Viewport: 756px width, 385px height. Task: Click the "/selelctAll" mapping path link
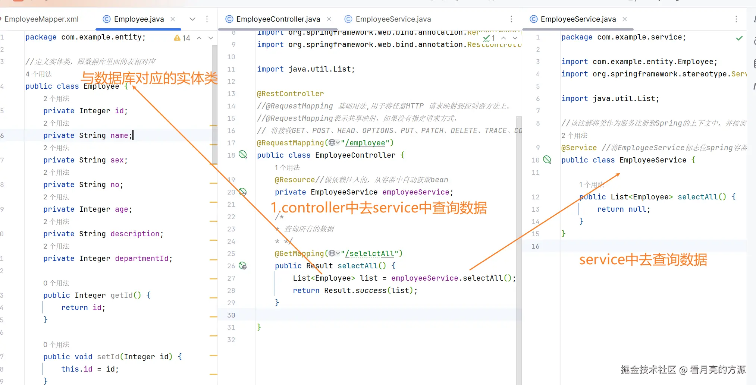coord(370,253)
